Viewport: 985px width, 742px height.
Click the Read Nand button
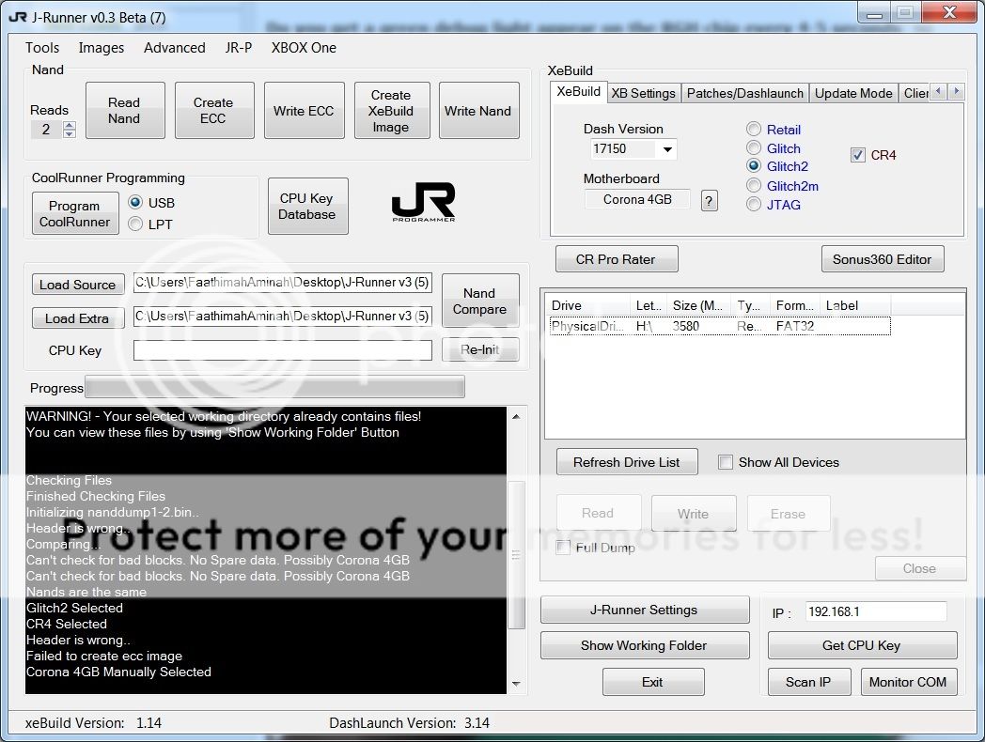[124, 111]
